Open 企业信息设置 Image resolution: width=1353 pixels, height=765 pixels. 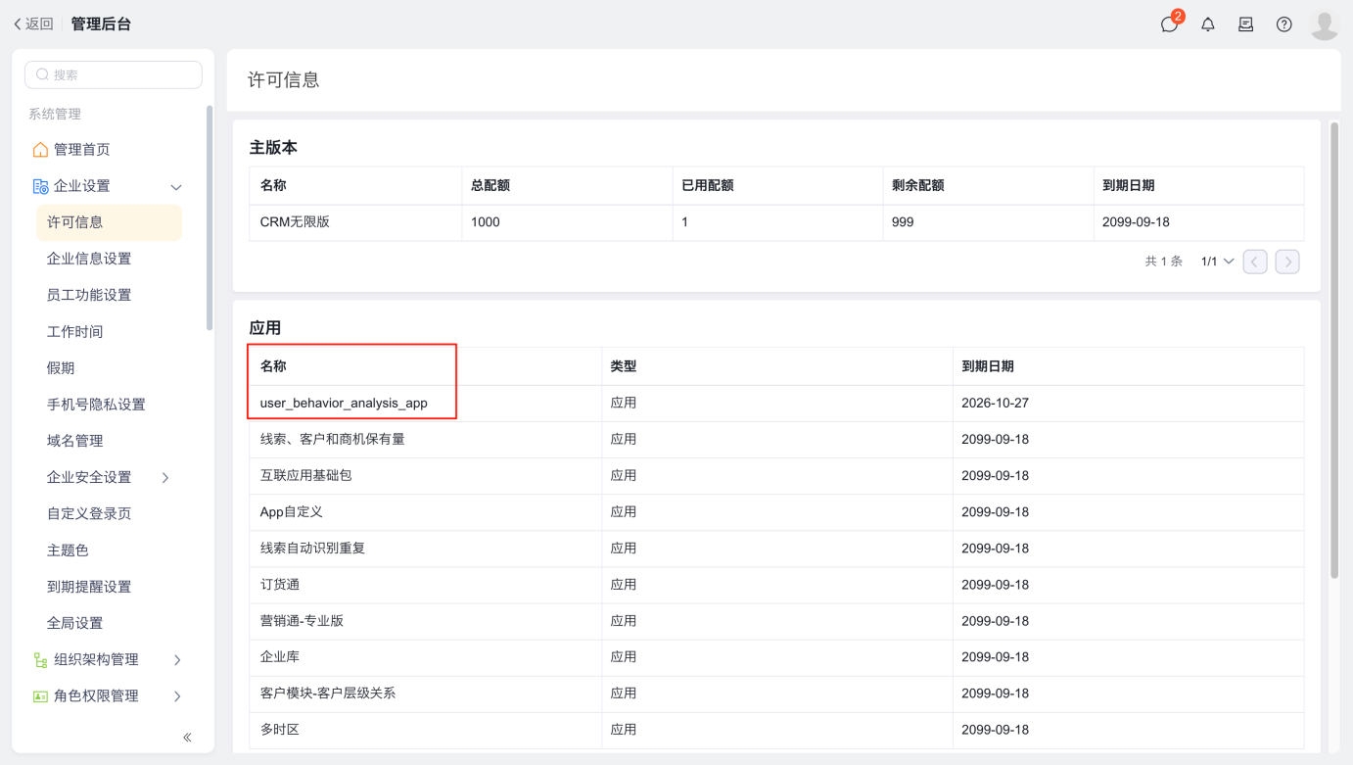coord(89,259)
